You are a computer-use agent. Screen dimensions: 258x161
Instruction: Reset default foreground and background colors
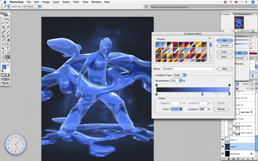coord(2,71)
